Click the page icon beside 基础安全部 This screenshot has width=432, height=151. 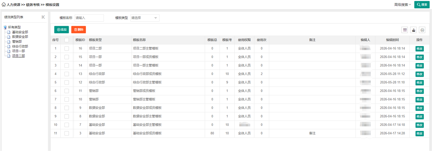[9, 32]
